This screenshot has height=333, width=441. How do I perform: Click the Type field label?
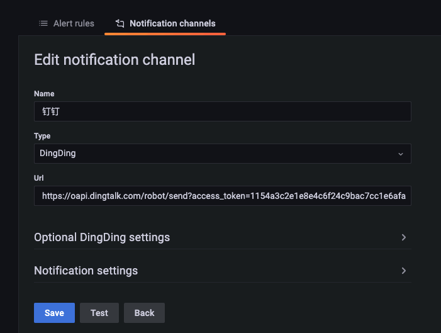tap(42, 136)
